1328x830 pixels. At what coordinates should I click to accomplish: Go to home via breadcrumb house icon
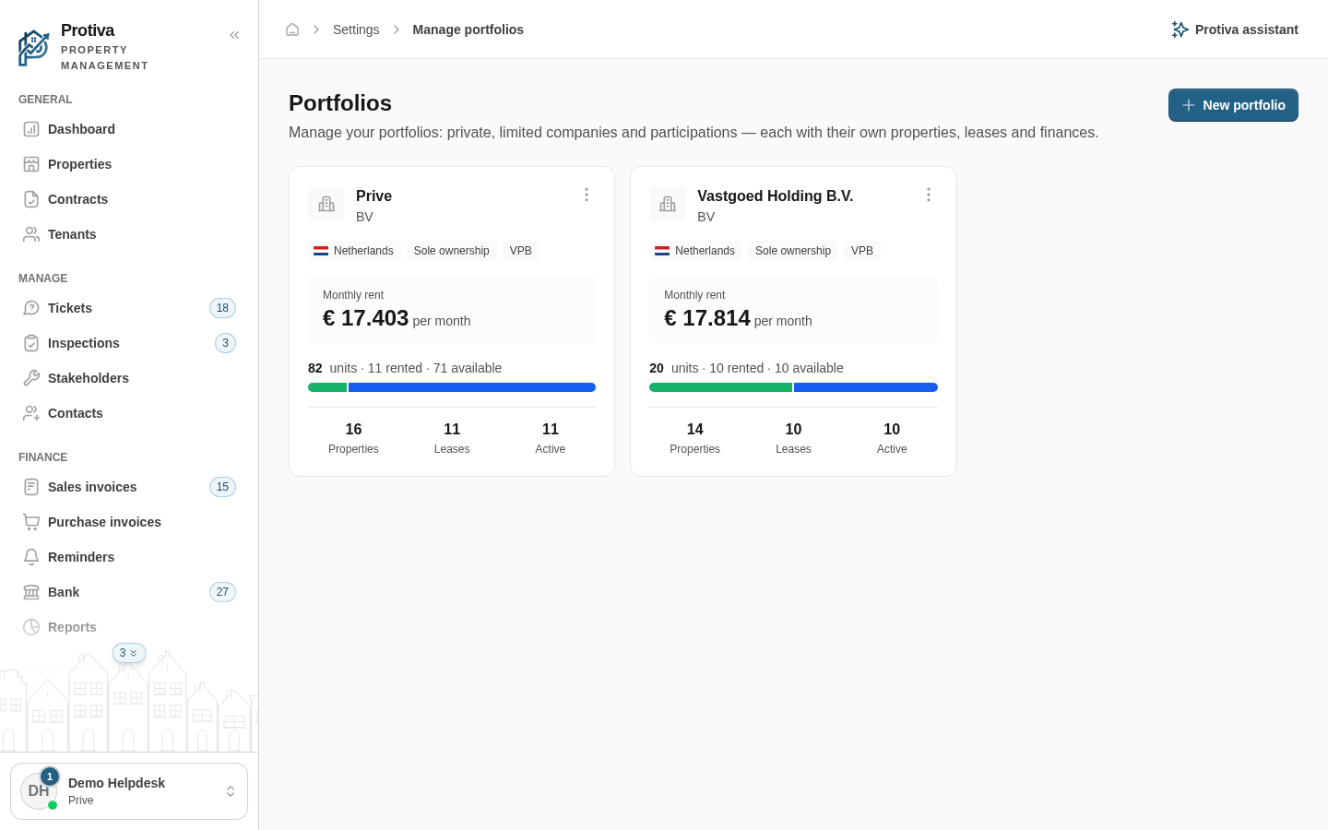(292, 30)
